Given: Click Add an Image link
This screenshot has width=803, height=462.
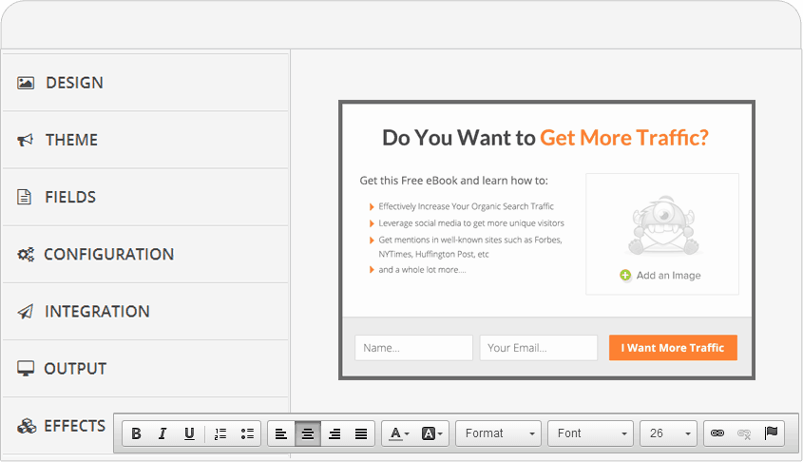Looking at the screenshot, I should pyautogui.click(x=668, y=276).
